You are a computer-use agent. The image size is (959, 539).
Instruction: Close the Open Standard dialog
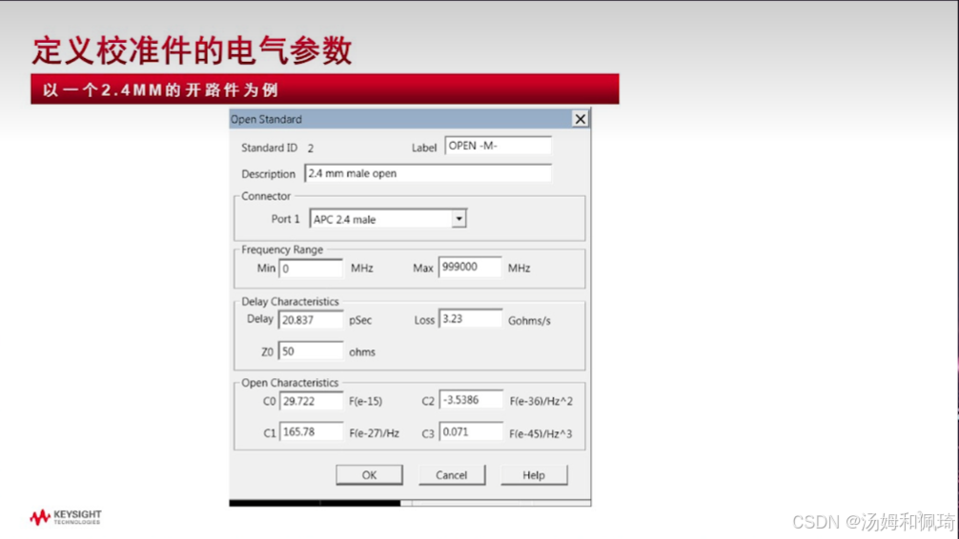(580, 118)
